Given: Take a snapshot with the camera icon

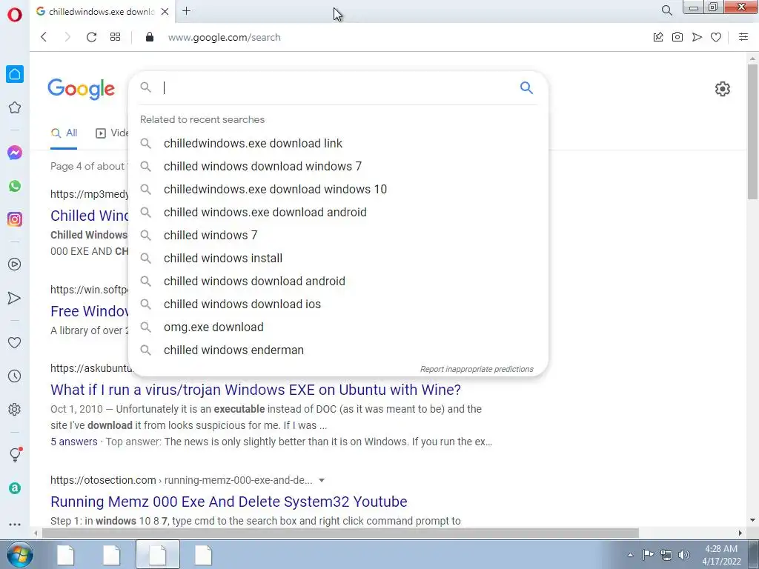Looking at the screenshot, I should tap(677, 37).
